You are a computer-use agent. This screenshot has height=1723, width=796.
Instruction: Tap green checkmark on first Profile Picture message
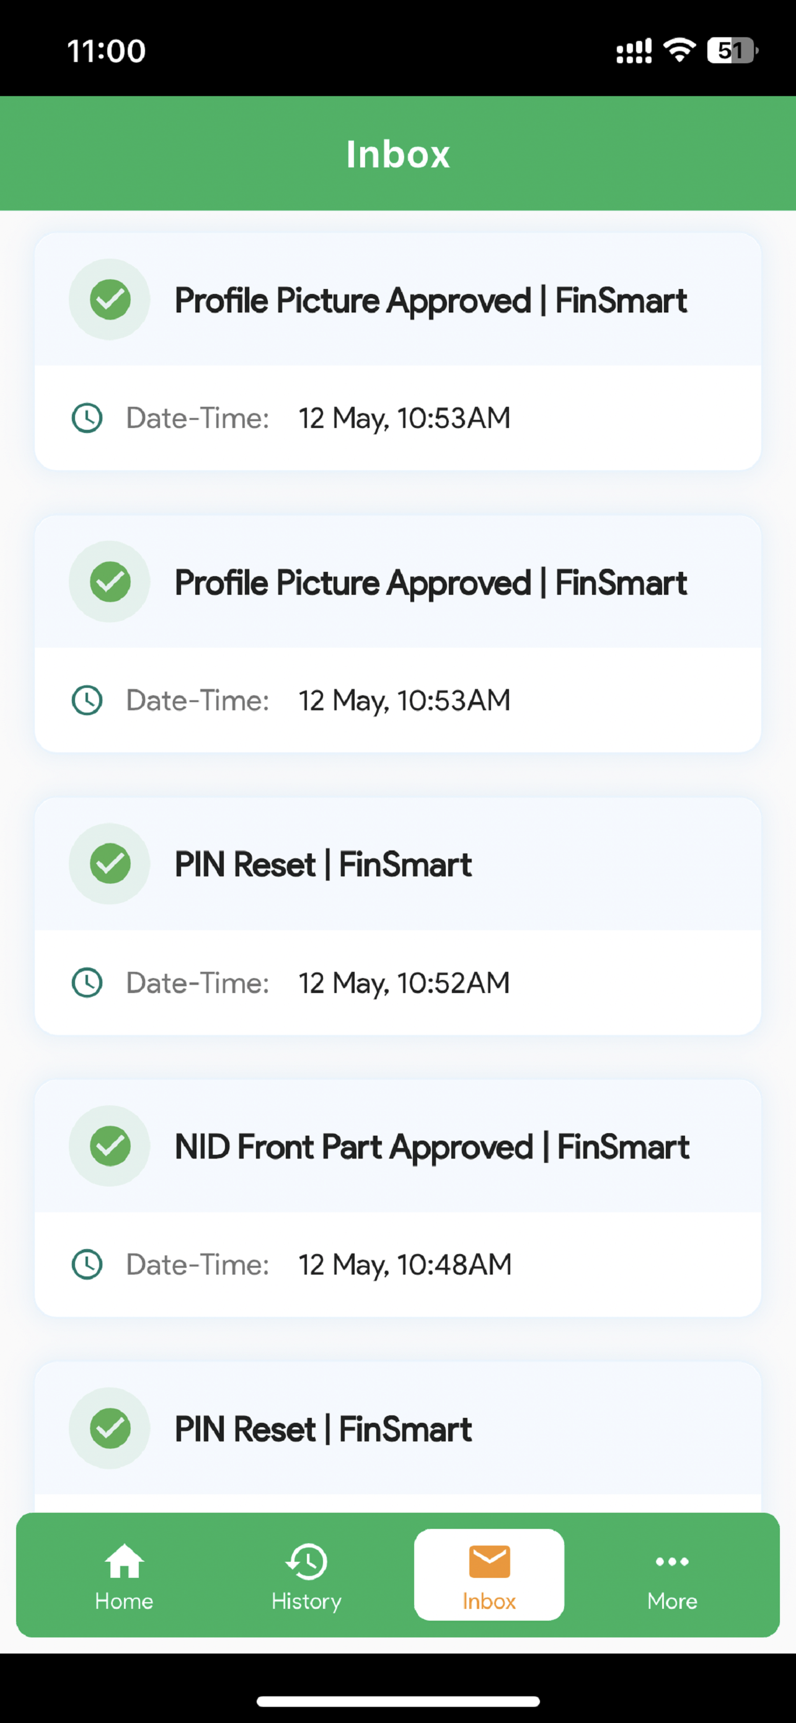click(110, 299)
